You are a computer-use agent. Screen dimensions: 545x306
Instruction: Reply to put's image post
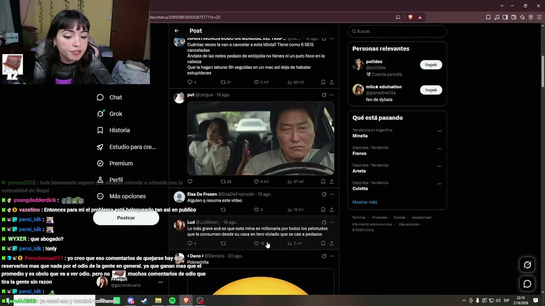click(190, 181)
